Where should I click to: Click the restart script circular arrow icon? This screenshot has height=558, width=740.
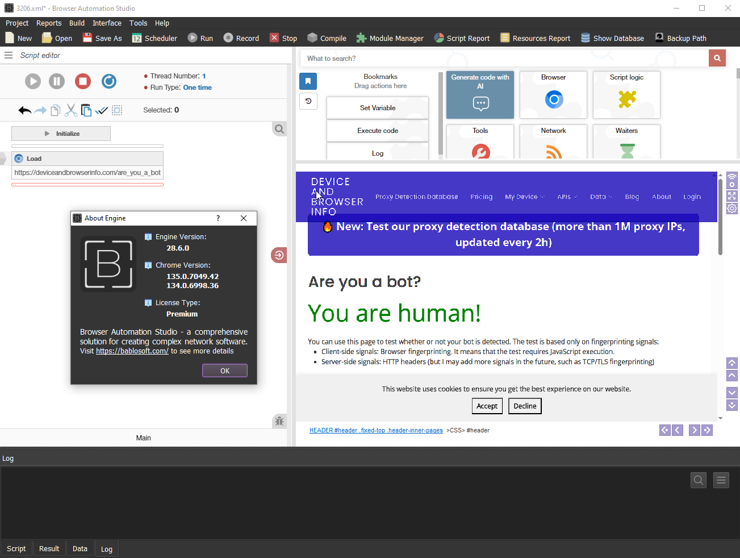pyautogui.click(x=109, y=81)
